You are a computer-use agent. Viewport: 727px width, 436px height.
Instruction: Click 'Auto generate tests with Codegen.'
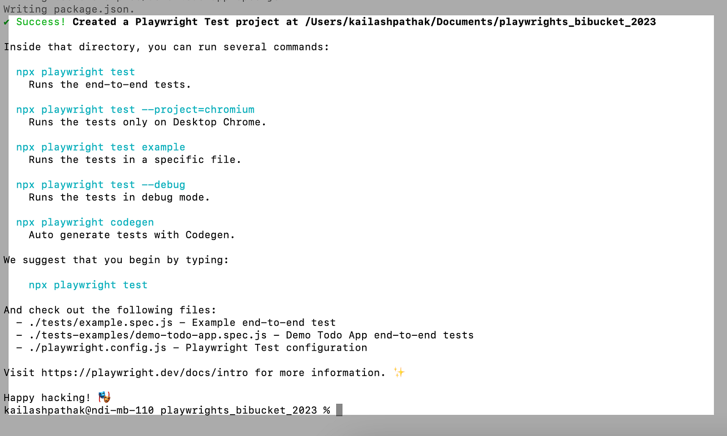(132, 235)
